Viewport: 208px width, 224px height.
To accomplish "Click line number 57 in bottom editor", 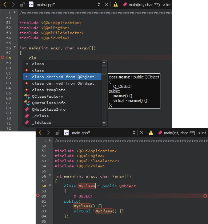I will pos(44,181).
